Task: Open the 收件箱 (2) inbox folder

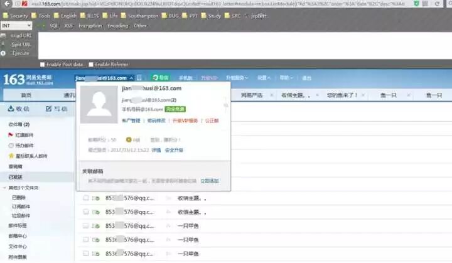Action: (19, 124)
